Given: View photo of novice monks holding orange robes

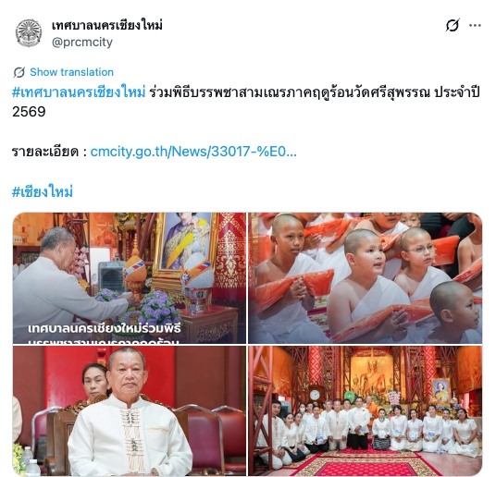Looking at the screenshot, I should tap(365, 278).
